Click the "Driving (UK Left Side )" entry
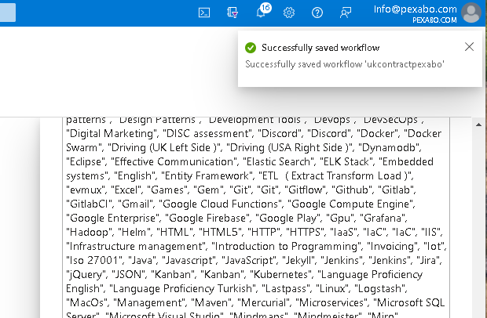 (x=164, y=147)
